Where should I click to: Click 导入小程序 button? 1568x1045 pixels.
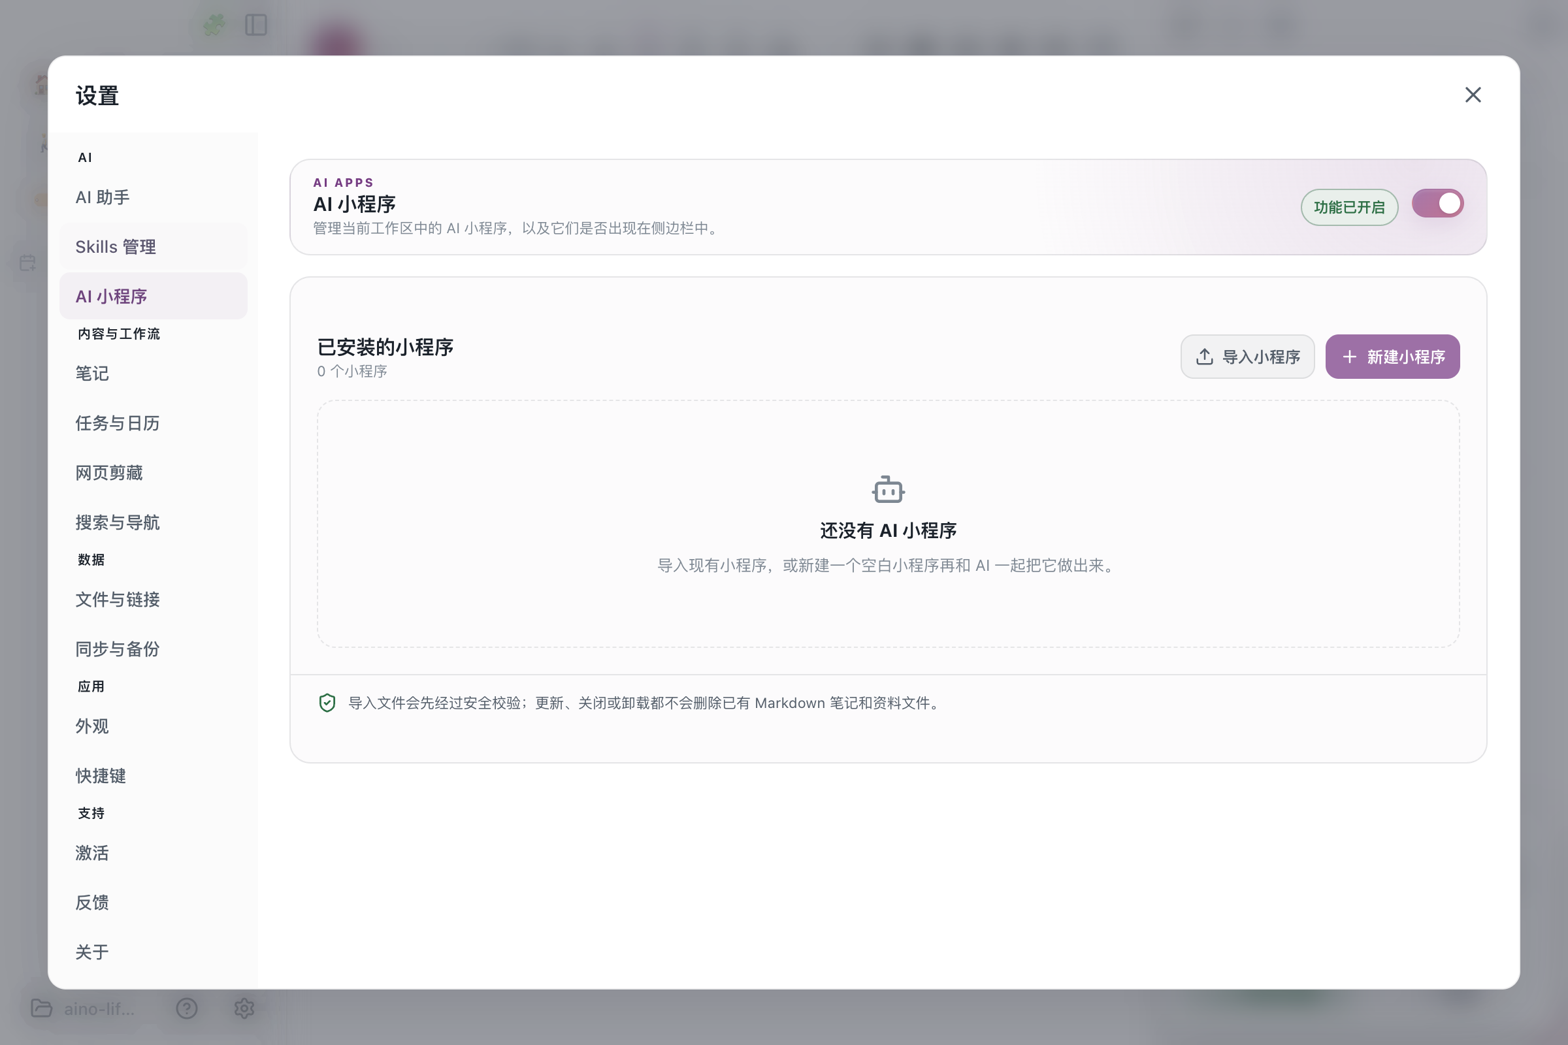[x=1247, y=357]
